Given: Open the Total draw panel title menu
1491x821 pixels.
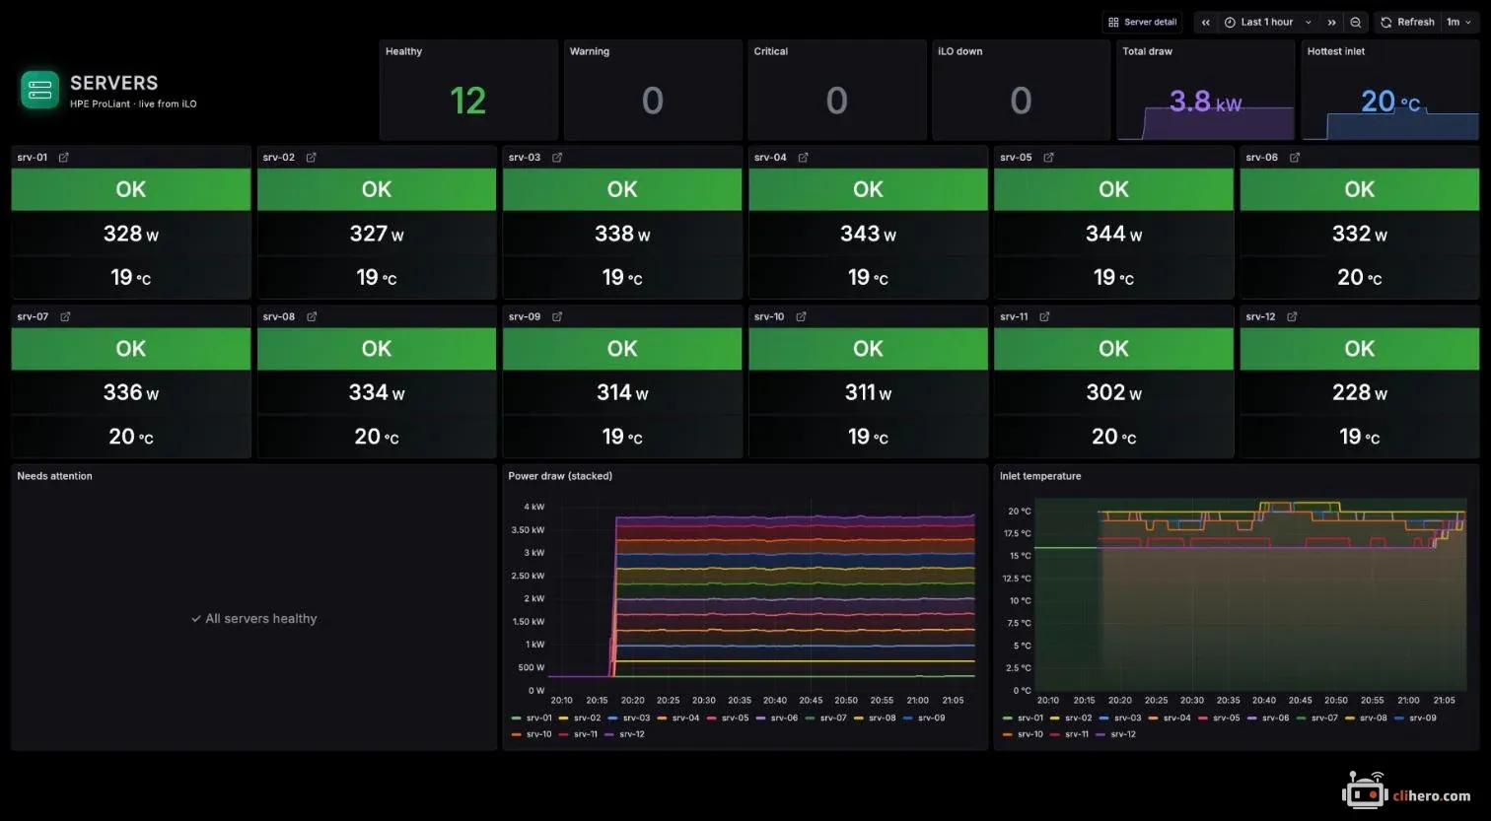Looking at the screenshot, I should point(1148,51).
